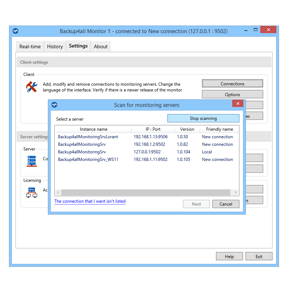This screenshot has height=288, width=288.
Task: Click the Server rack icon
Action: [32, 161]
